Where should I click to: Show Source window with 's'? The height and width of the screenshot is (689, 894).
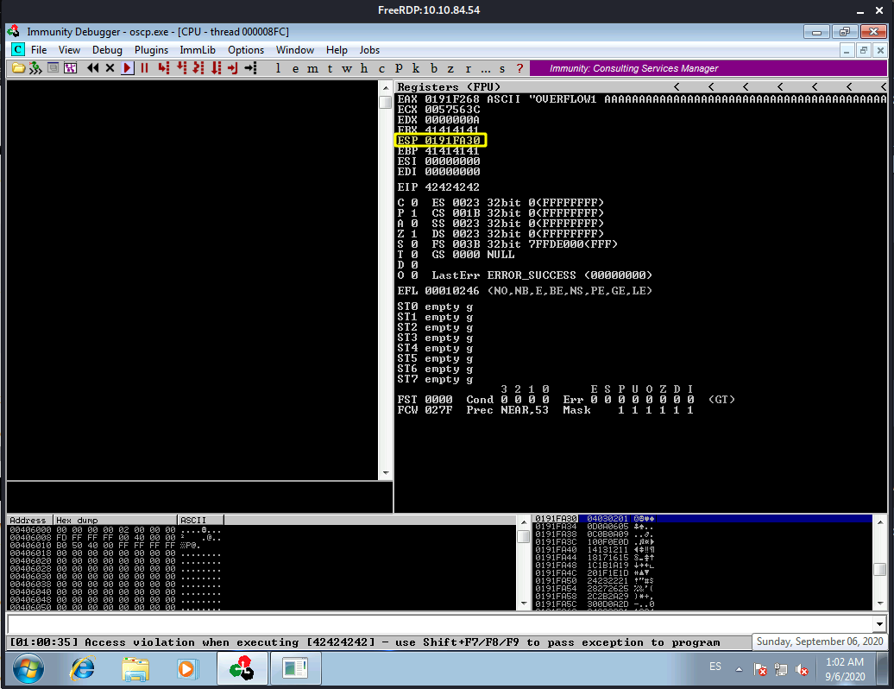tap(502, 68)
